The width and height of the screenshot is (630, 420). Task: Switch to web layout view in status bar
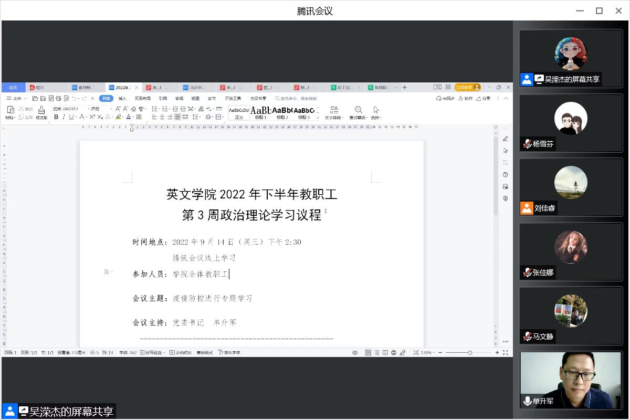[393, 353]
